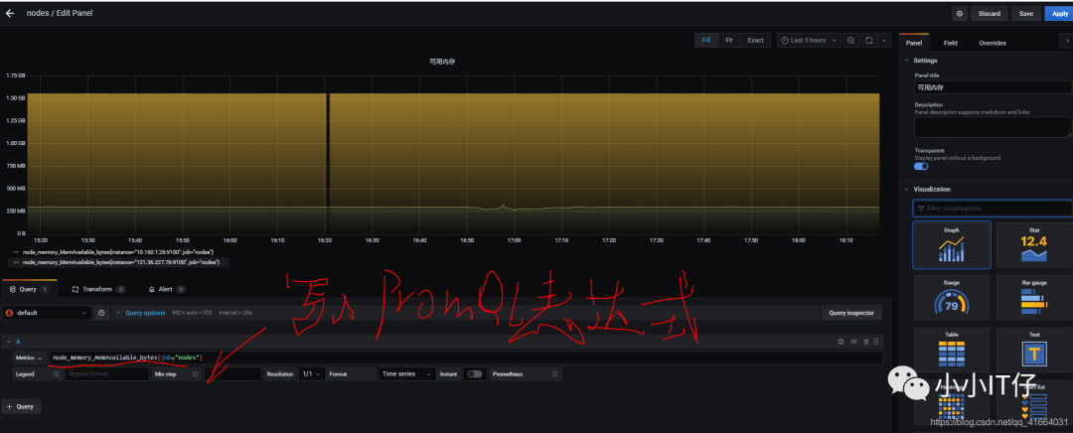Toggle the Instant query switch
The width and height of the screenshot is (1073, 433).
click(474, 374)
